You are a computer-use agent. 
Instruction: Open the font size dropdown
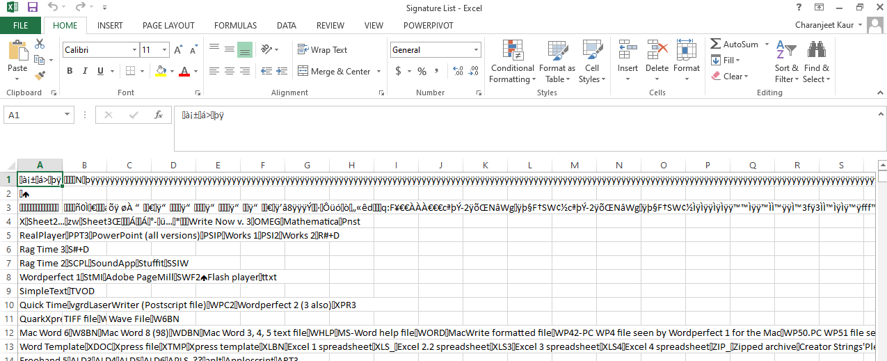click(x=165, y=50)
